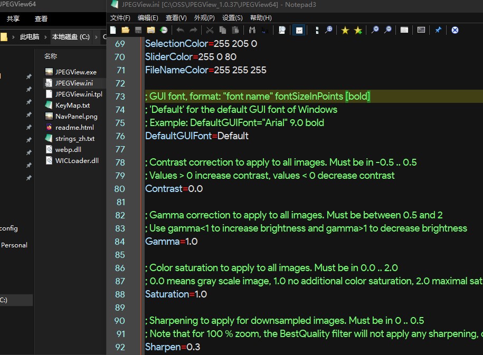Expand the chevron after 此电脑 in address bar
The width and height of the screenshot is (483, 355).
(x=45, y=37)
